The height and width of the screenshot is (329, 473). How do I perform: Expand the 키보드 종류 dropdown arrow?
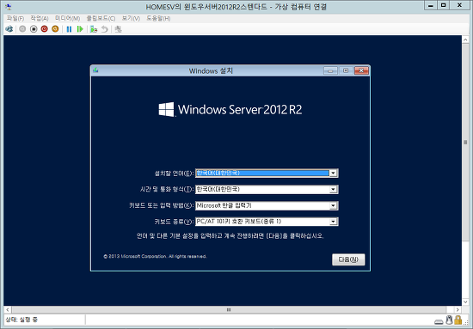pos(333,222)
